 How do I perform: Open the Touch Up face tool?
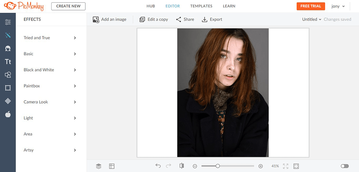(8, 49)
